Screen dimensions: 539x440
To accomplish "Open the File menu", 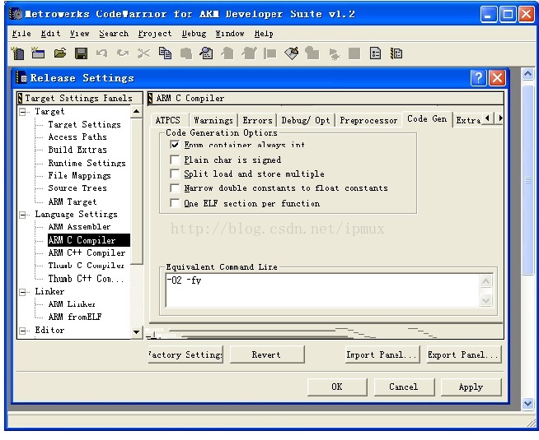I will tap(21, 34).
